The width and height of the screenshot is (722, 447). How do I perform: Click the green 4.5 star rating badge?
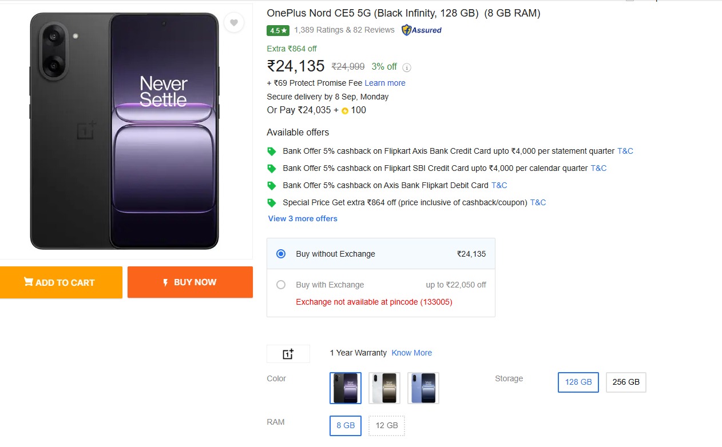coord(278,30)
